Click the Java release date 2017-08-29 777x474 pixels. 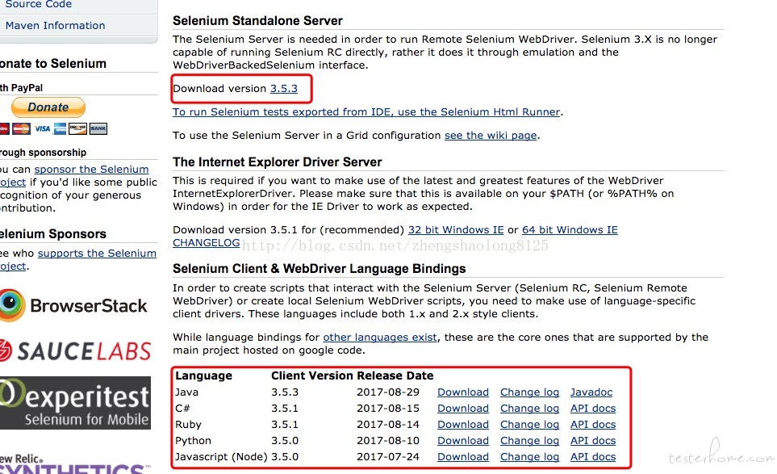388,392
